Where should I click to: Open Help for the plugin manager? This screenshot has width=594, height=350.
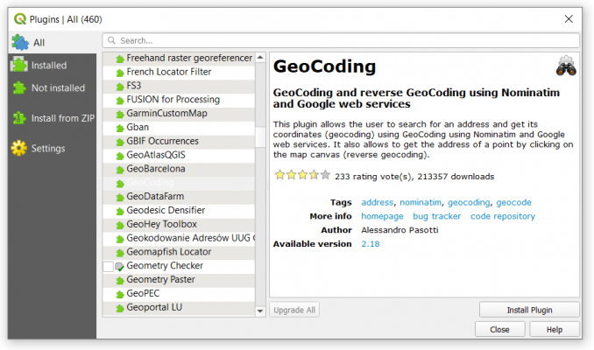(x=555, y=330)
